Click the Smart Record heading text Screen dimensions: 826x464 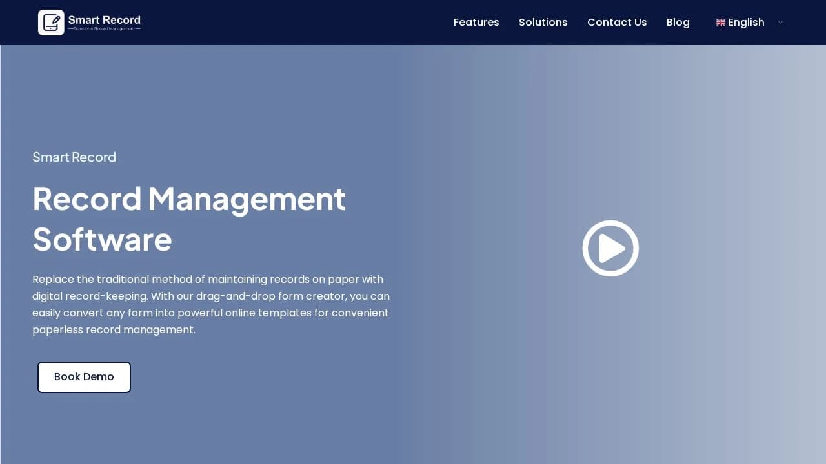pyautogui.click(x=74, y=157)
